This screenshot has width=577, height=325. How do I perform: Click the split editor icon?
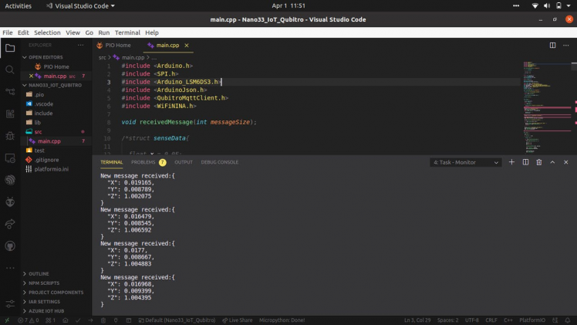(552, 46)
